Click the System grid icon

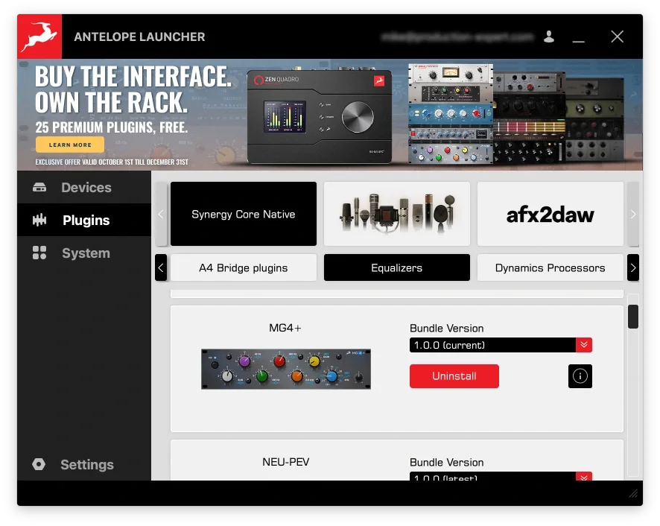pos(39,253)
